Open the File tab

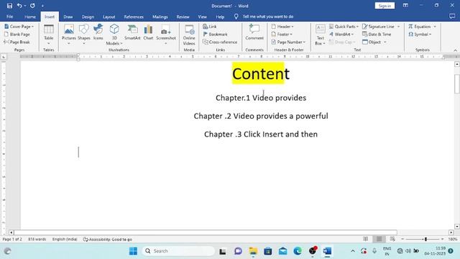[9, 17]
